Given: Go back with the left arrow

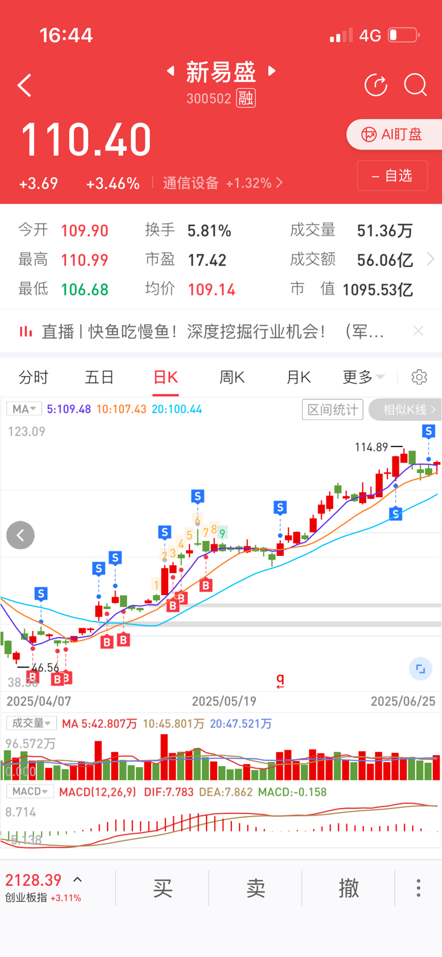Looking at the screenshot, I should pyautogui.click(x=24, y=85).
